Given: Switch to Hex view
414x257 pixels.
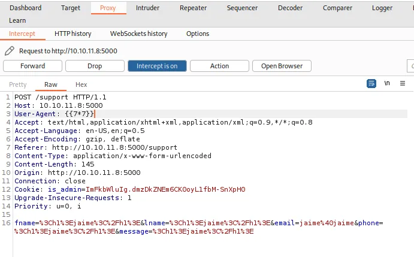Looking at the screenshot, I should point(81,84).
